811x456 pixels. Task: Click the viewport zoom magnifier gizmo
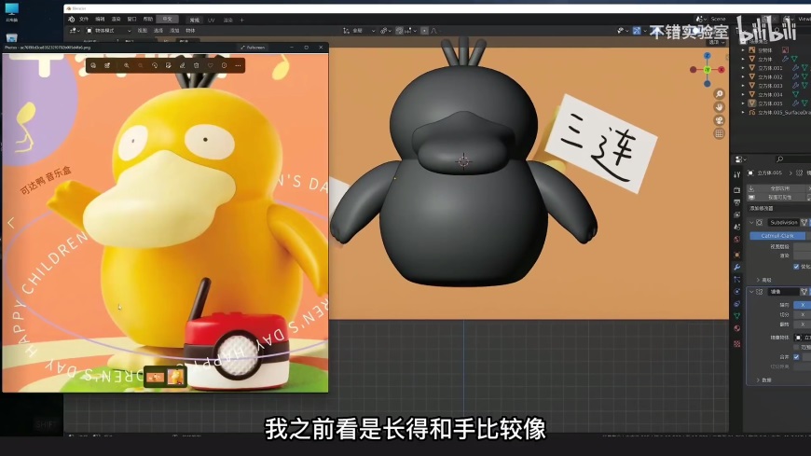coord(719,93)
